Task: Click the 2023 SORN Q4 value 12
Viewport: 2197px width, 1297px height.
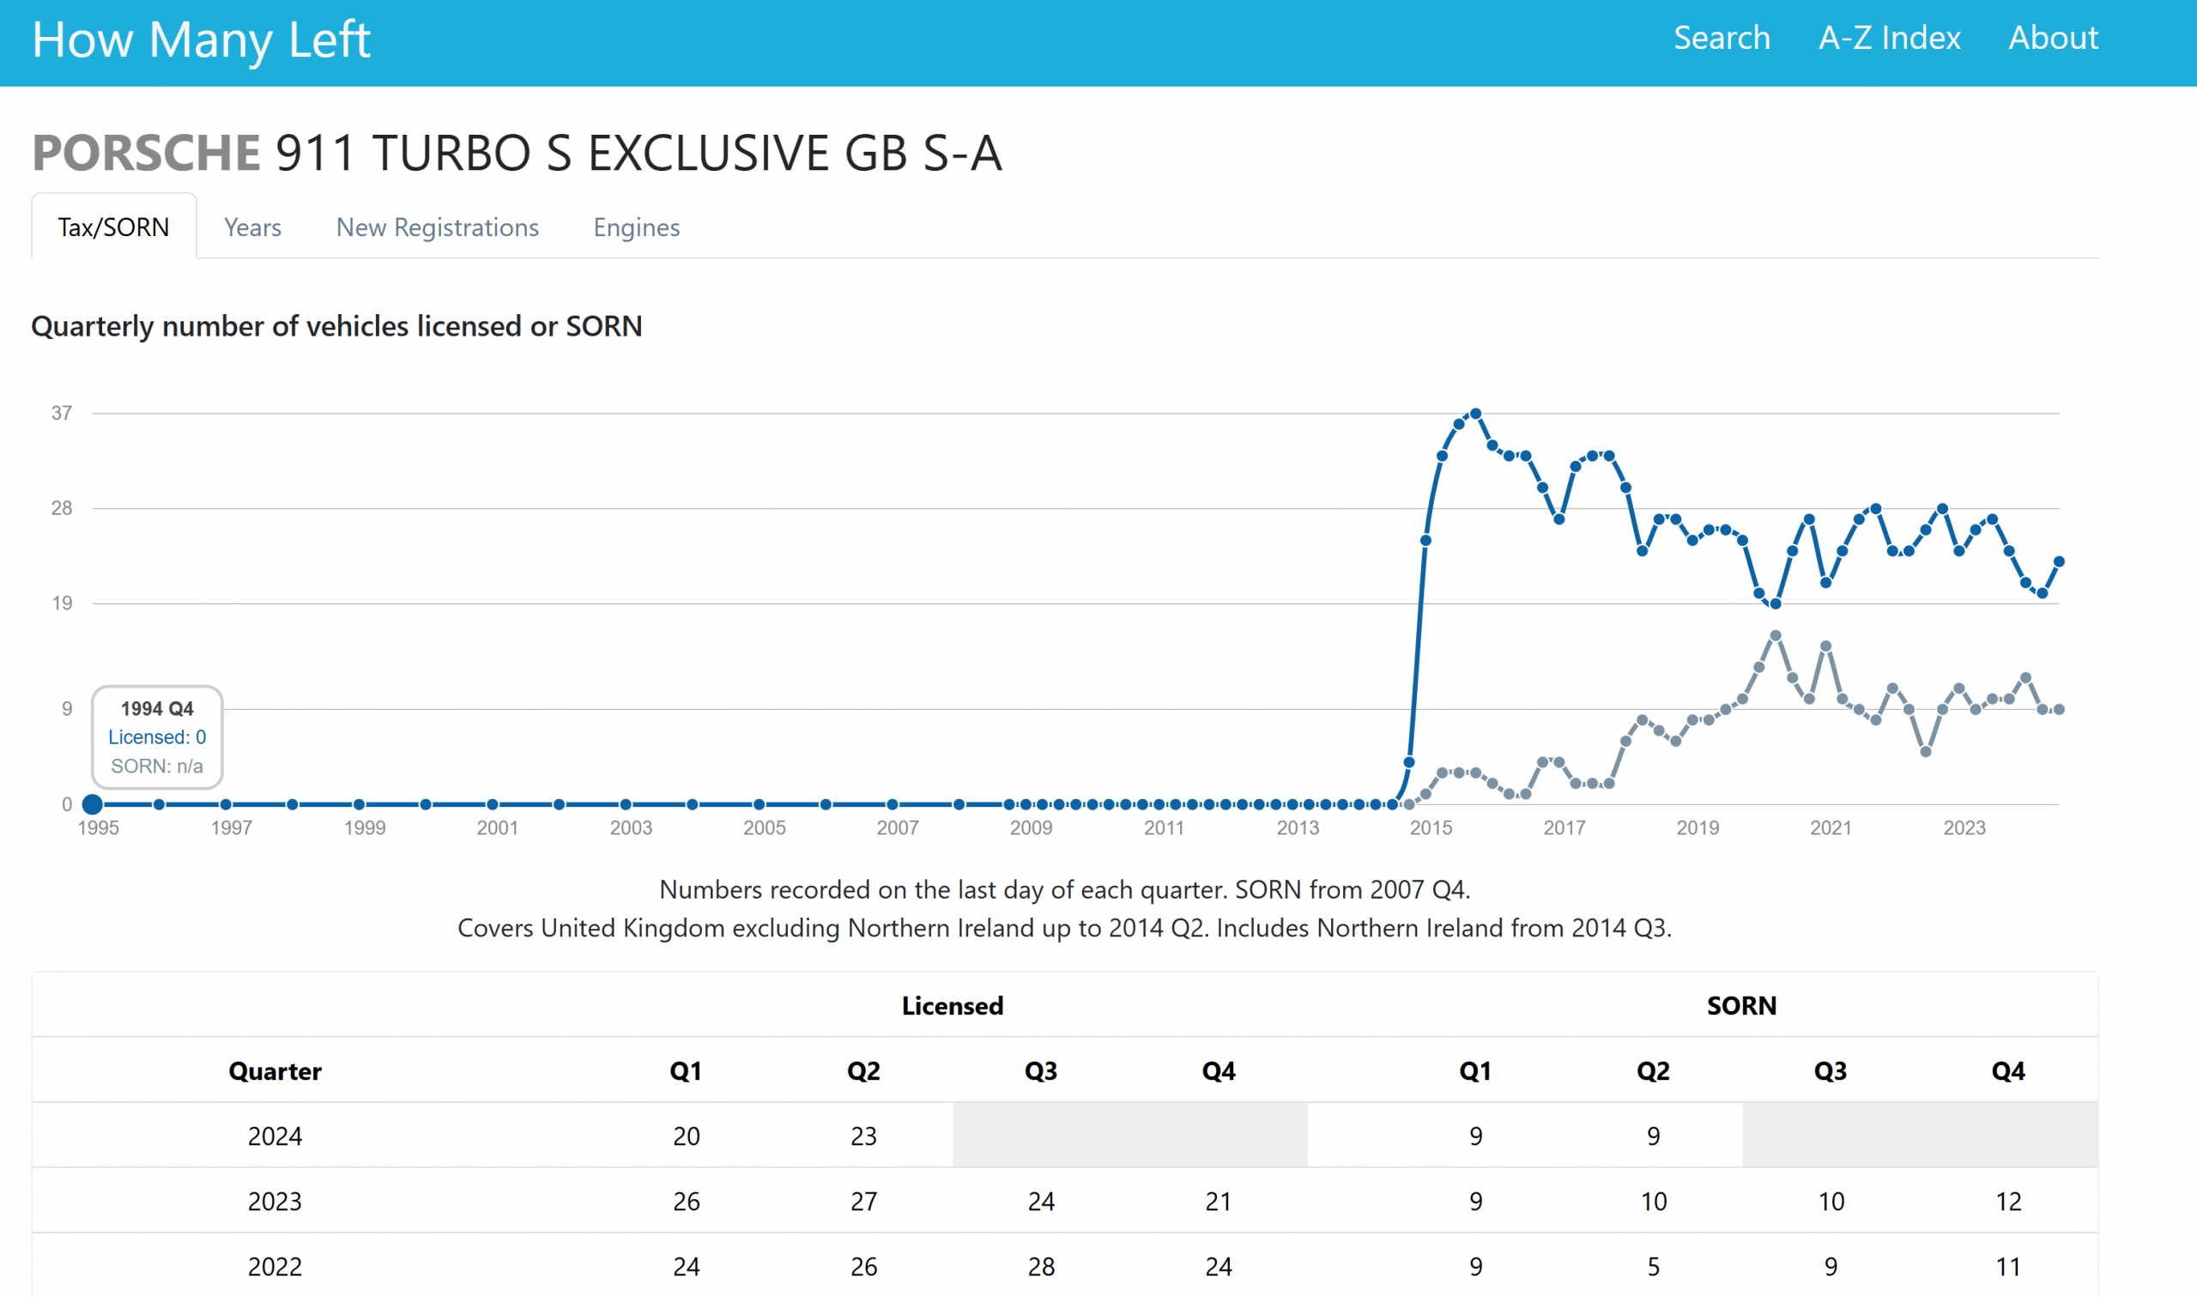Action: pos(2008,1202)
